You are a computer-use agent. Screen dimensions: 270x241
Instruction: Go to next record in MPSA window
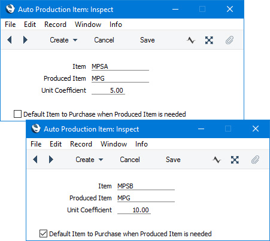tap(25, 40)
